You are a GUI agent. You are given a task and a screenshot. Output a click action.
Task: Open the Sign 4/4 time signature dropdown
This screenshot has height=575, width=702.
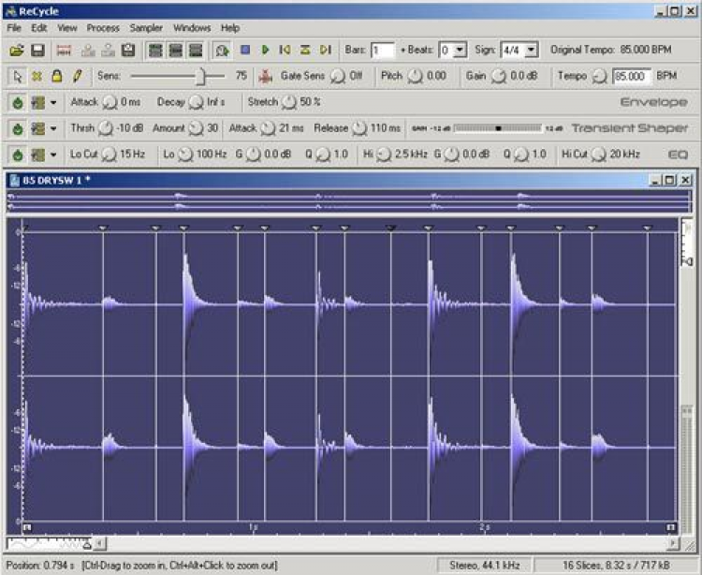(x=532, y=50)
